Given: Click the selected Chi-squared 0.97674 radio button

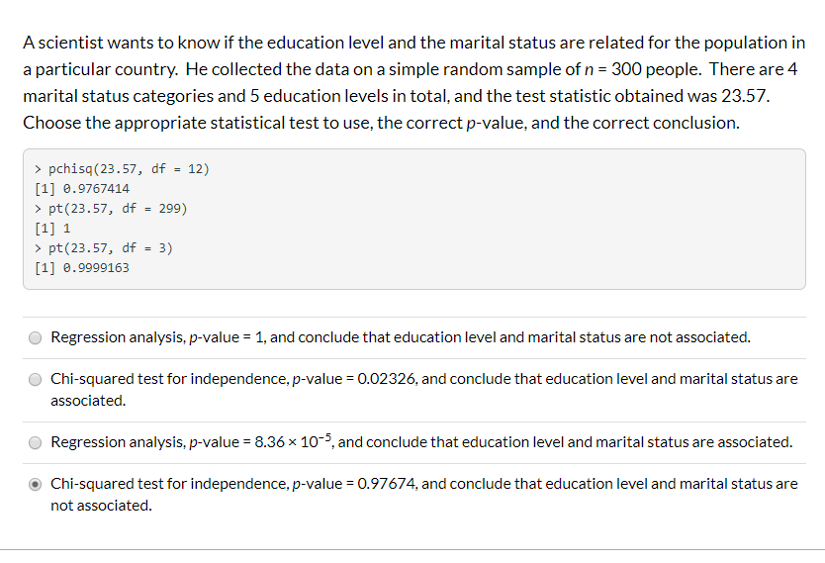Looking at the screenshot, I should tap(36, 484).
